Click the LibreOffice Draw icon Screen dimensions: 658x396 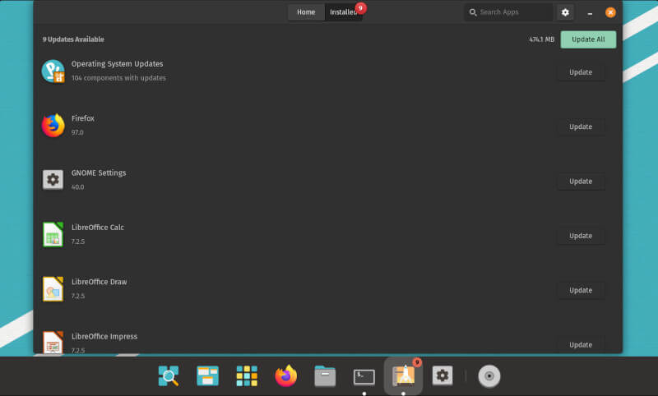pyautogui.click(x=53, y=288)
